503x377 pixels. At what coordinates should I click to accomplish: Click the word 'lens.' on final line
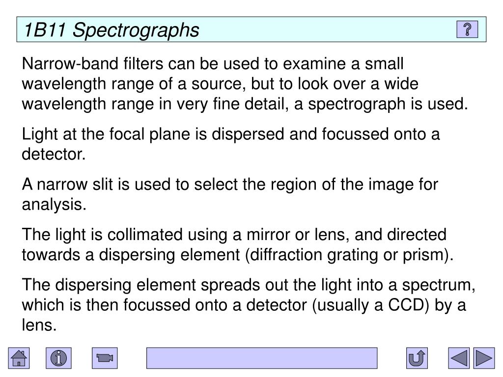pyautogui.click(x=39, y=325)
